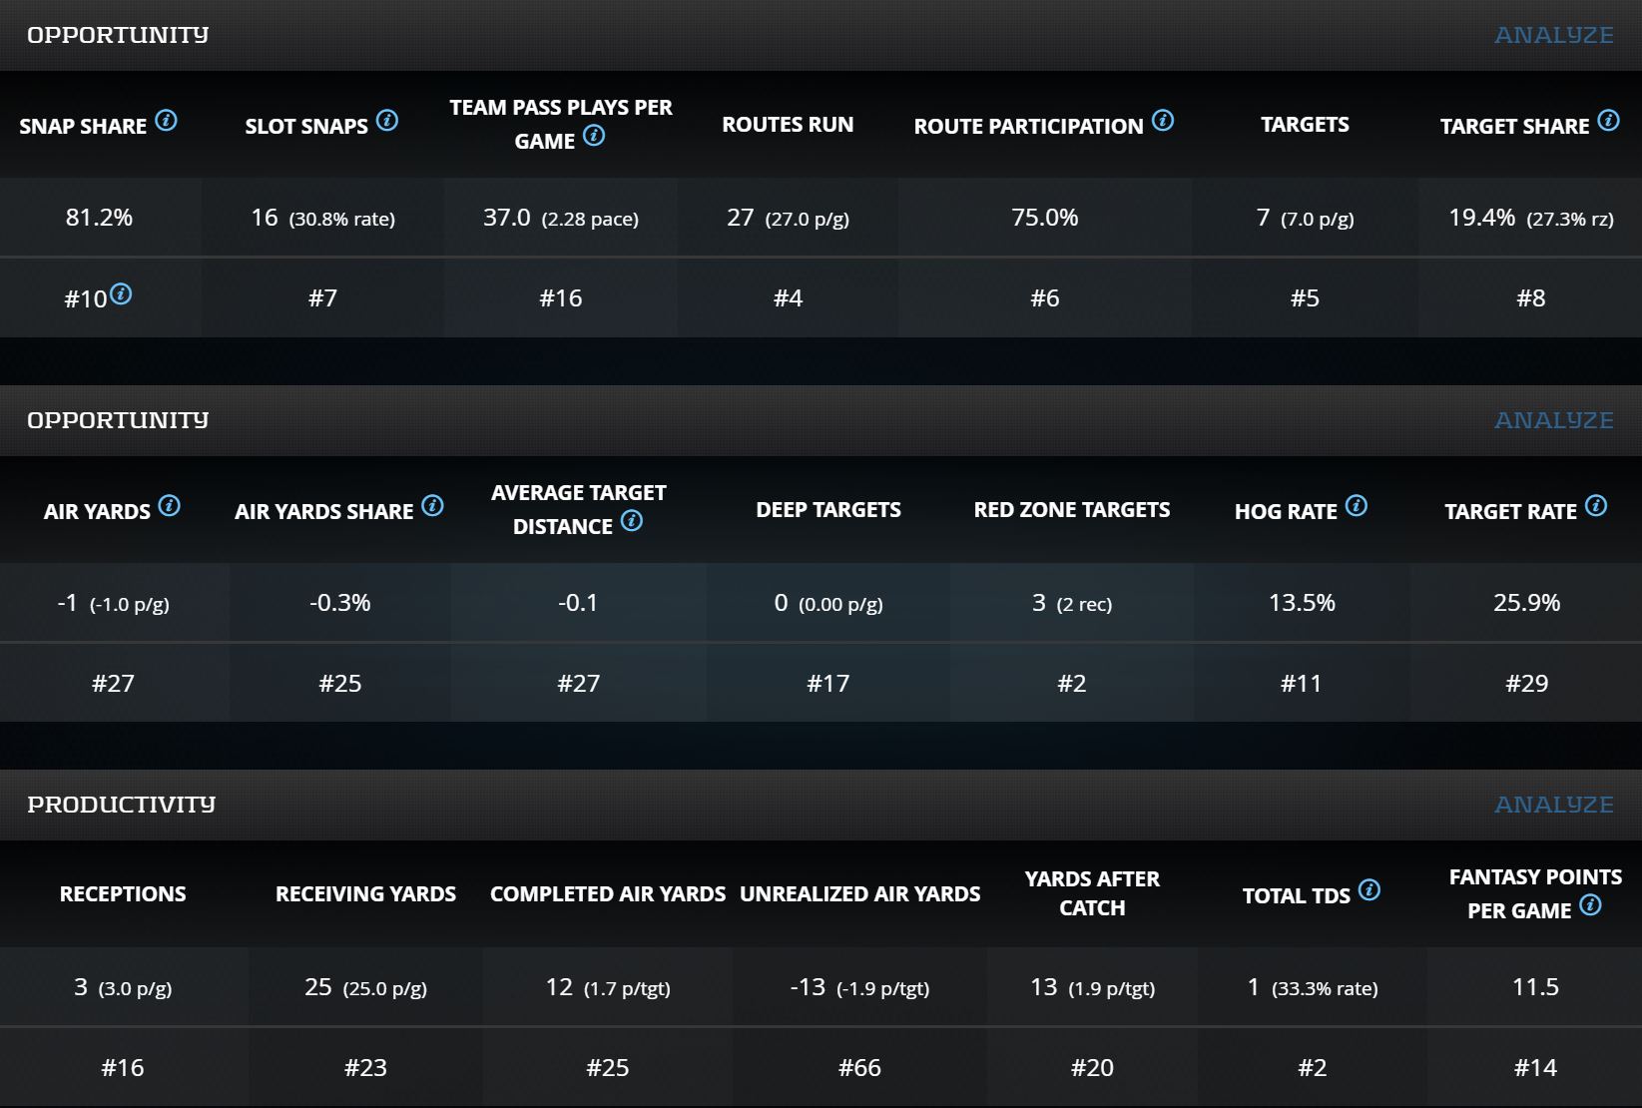Click Fantasy Points Per Game info icon
The image size is (1642, 1108).
click(1591, 905)
